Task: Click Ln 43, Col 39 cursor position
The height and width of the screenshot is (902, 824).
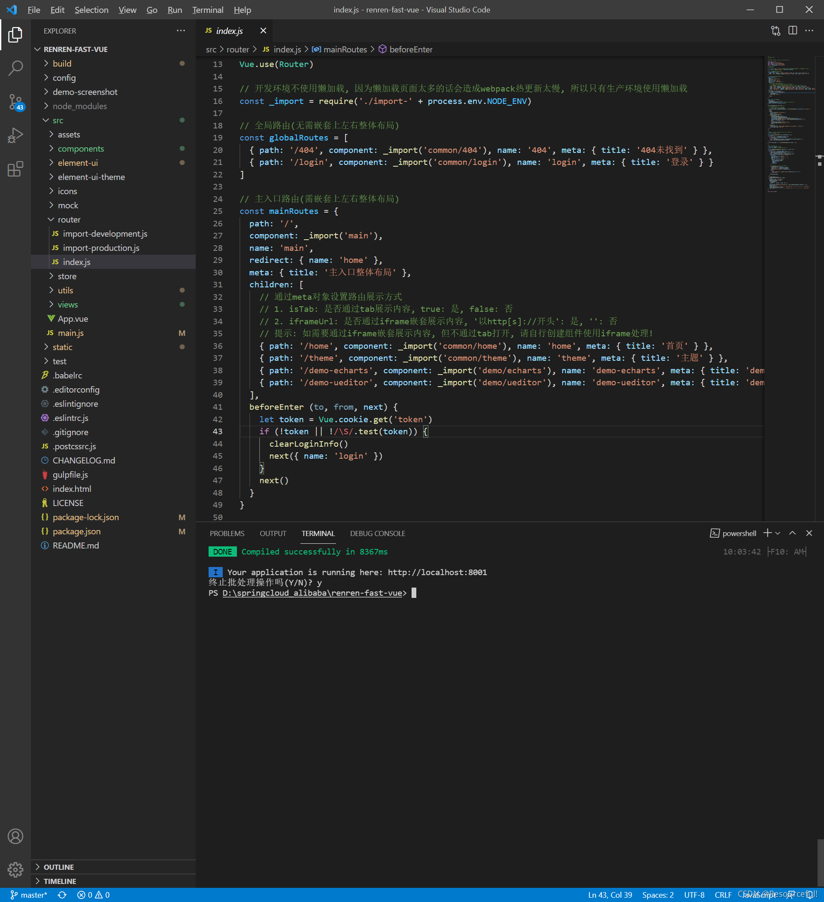Action: (x=610, y=895)
